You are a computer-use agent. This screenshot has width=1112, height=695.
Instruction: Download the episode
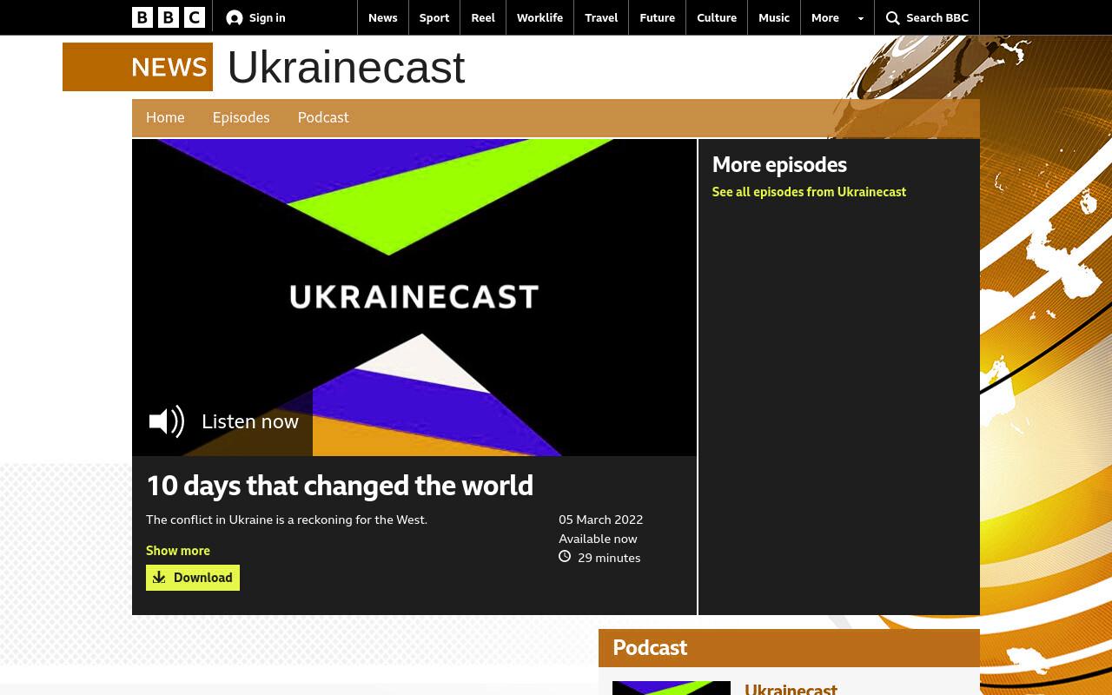click(193, 578)
